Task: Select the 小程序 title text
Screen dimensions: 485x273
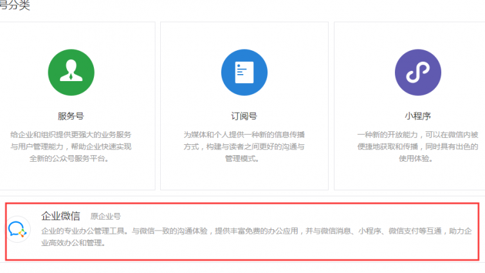Action: 418,116
